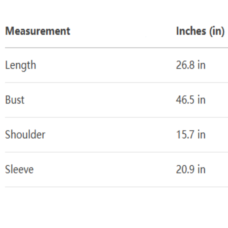Click the Measurement column header
The height and width of the screenshot is (228, 228).
(x=37, y=31)
